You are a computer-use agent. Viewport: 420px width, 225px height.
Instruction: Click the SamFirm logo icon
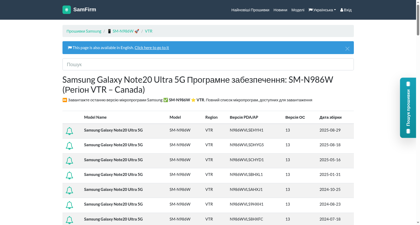67,10
